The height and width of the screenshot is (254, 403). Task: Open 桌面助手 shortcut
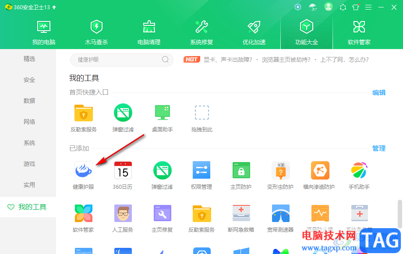163,118
